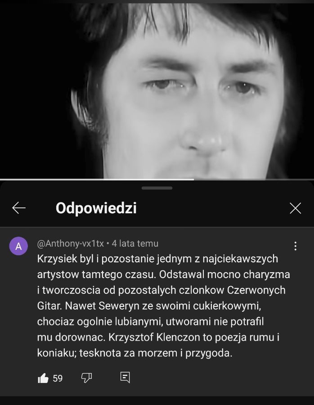This screenshot has width=314, height=405.
Task: Tap the last comment line 'koniaku; tesknota za morzem'
Action: coord(135,353)
